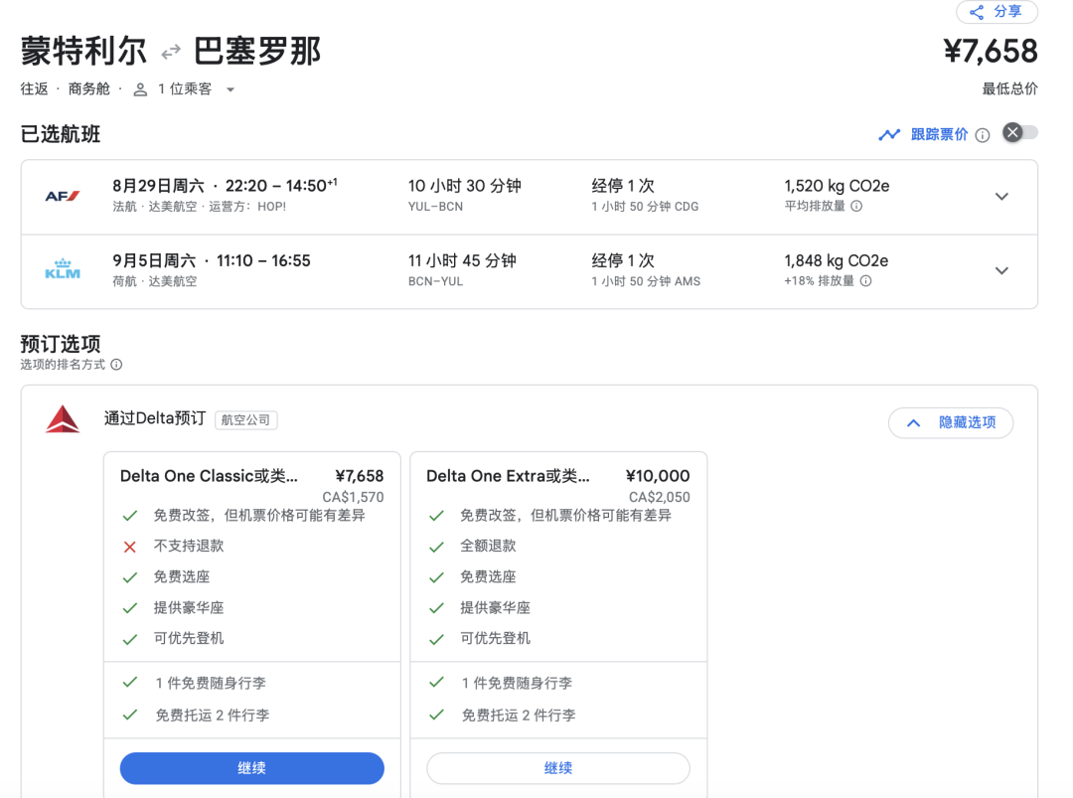
Task: Click the CA$1,570 price text
Action: coord(353,497)
